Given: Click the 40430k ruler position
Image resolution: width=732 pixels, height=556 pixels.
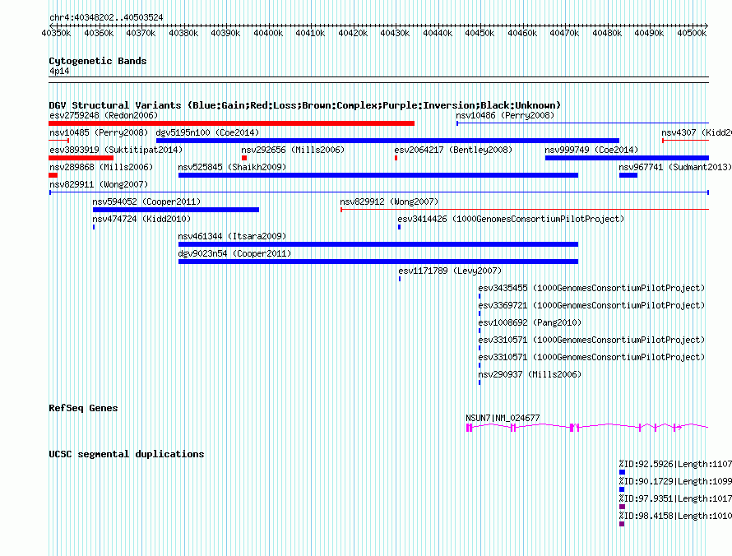Looking at the screenshot, I should [395, 33].
